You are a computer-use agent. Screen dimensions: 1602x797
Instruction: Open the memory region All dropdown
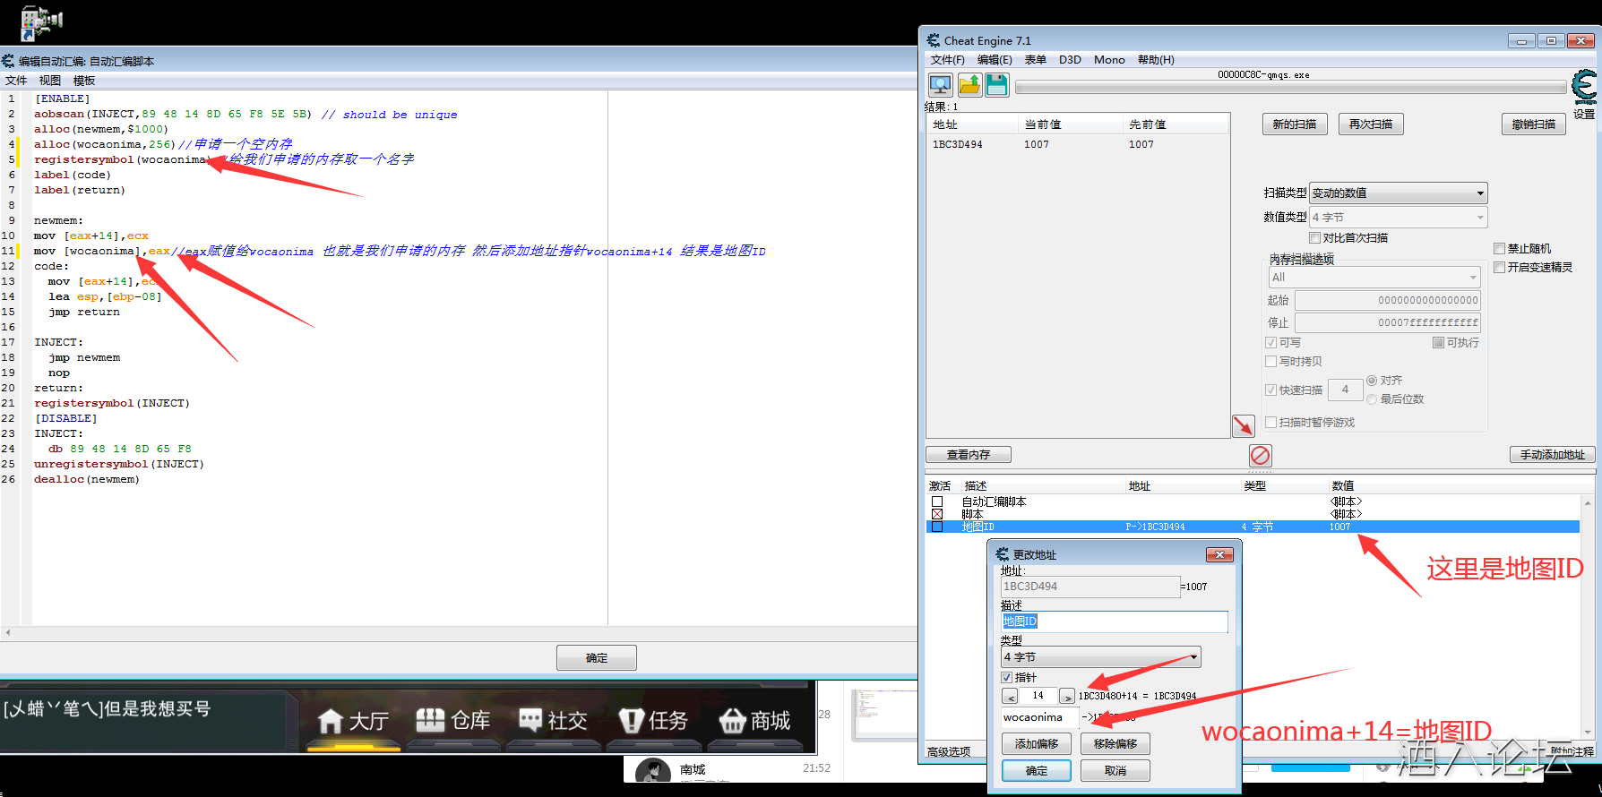click(x=1375, y=278)
